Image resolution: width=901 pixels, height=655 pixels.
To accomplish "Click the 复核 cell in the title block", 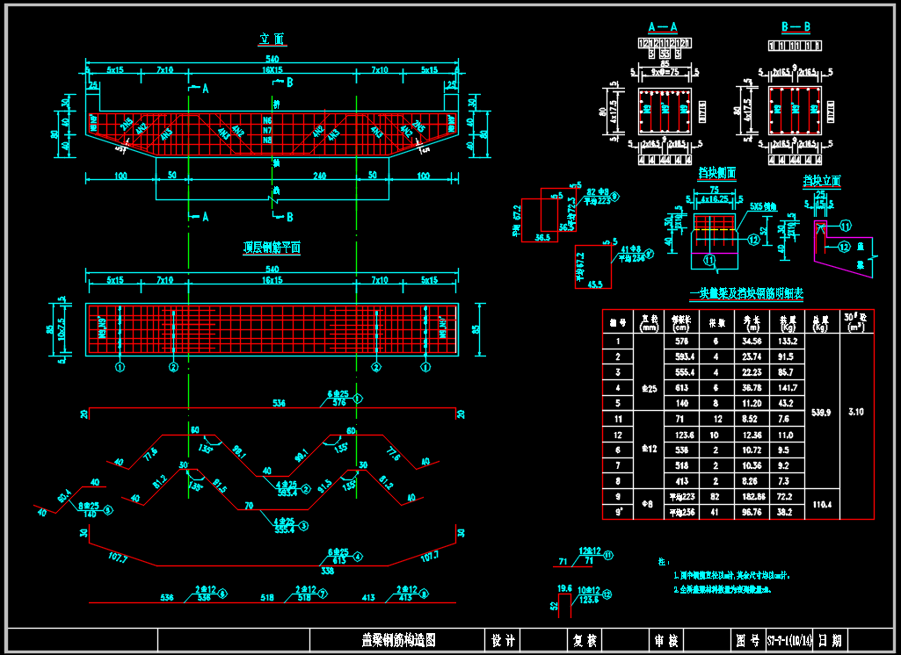I will click(x=585, y=640).
